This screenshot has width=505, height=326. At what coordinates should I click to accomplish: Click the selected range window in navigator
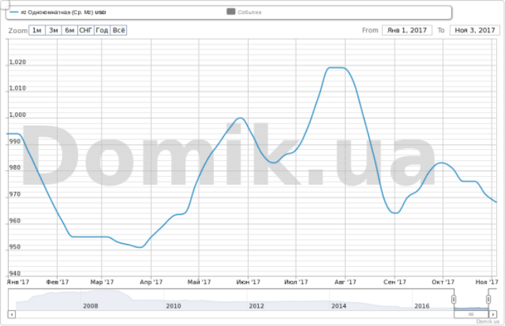(x=471, y=300)
